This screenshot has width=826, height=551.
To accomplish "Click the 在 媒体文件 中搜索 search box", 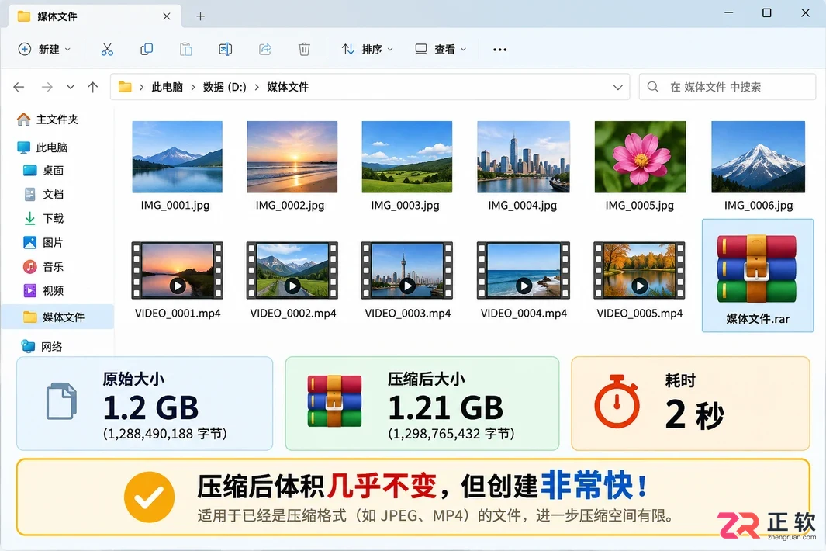I will point(727,87).
